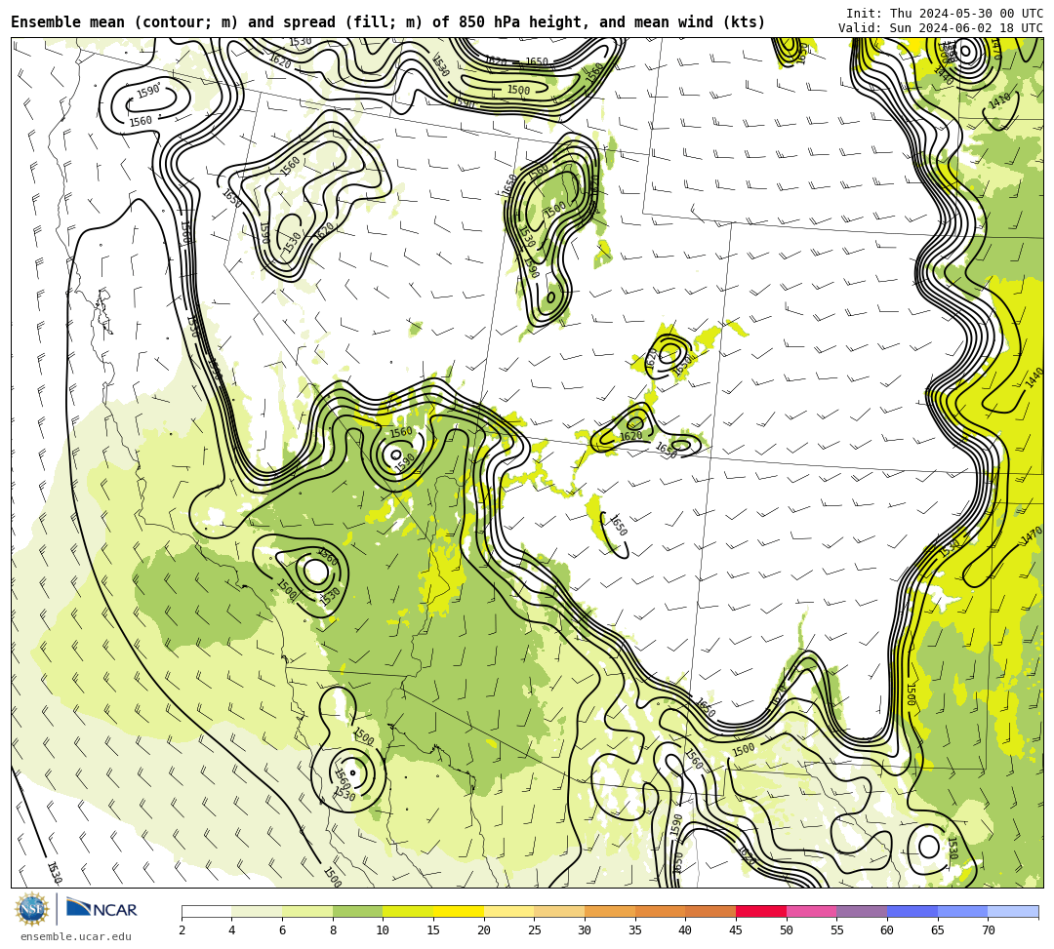Click the colorbar tick label 15
Screen dimensions: 1054x949
tap(433, 930)
